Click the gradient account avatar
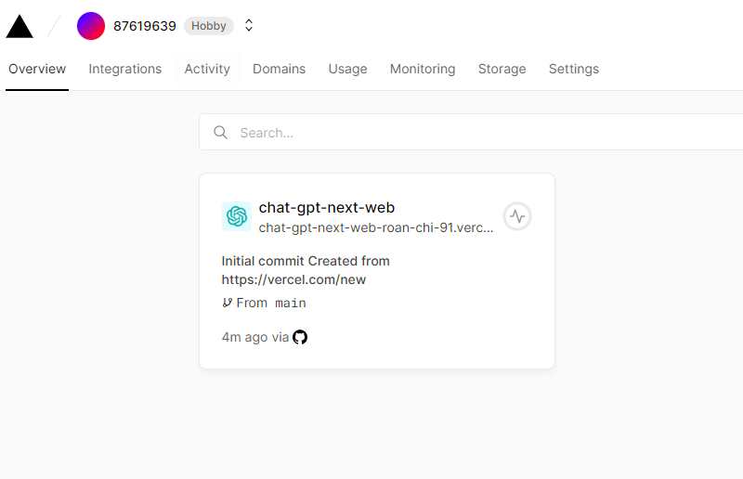Viewport: 743px width, 479px height. [x=91, y=26]
